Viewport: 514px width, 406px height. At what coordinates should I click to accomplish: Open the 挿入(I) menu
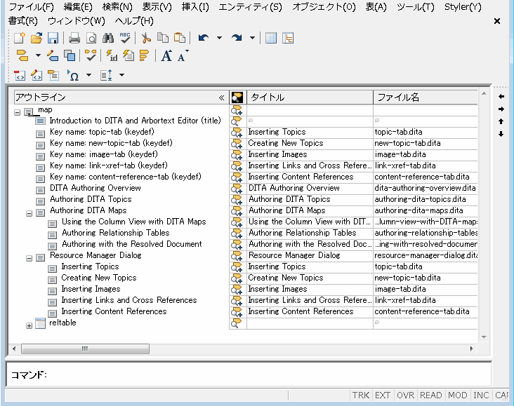[x=195, y=7]
